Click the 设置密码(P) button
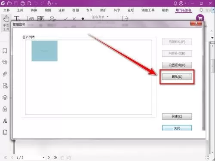215x161 pixels. coord(177,65)
